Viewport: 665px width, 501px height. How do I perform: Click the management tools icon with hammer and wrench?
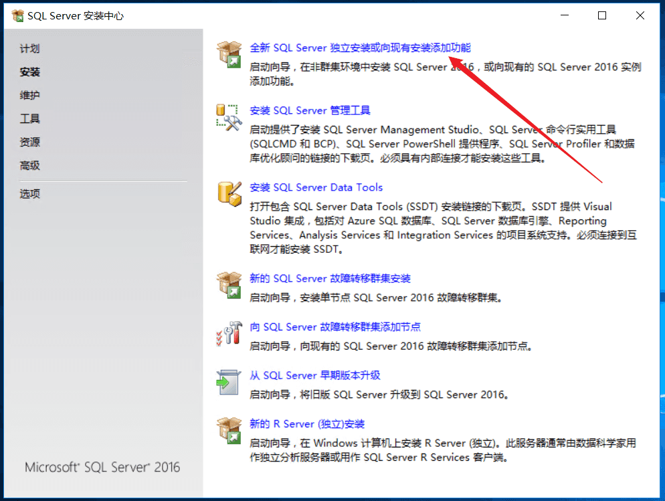229,118
